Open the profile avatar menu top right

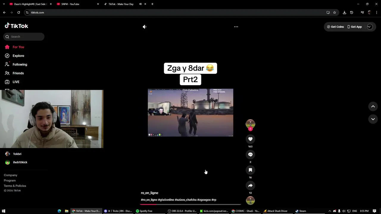(370, 27)
